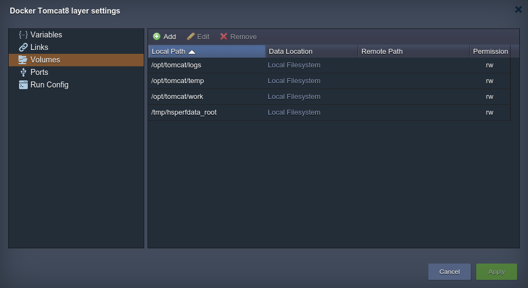Viewport: 528px width, 288px height.
Task: Click the Ports USB icon
Action: point(23,72)
